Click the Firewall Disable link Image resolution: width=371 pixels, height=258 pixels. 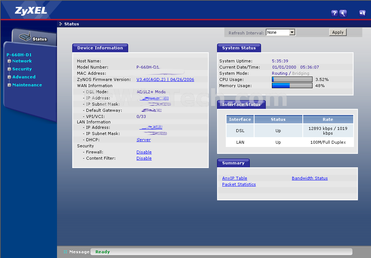click(x=144, y=152)
